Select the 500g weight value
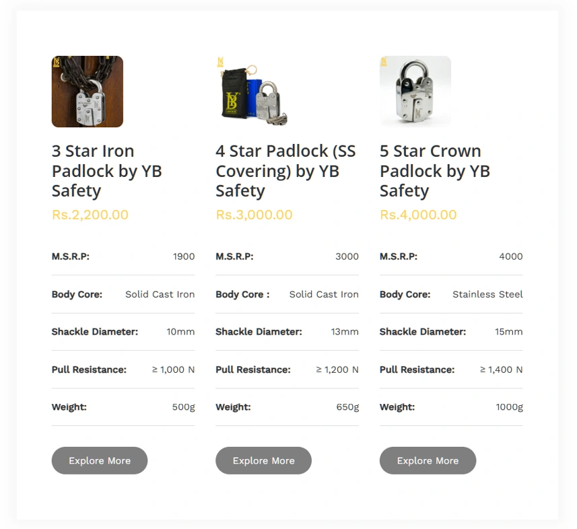 click(183, 407)
